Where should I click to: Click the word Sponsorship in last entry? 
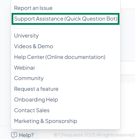click(61, 121)
